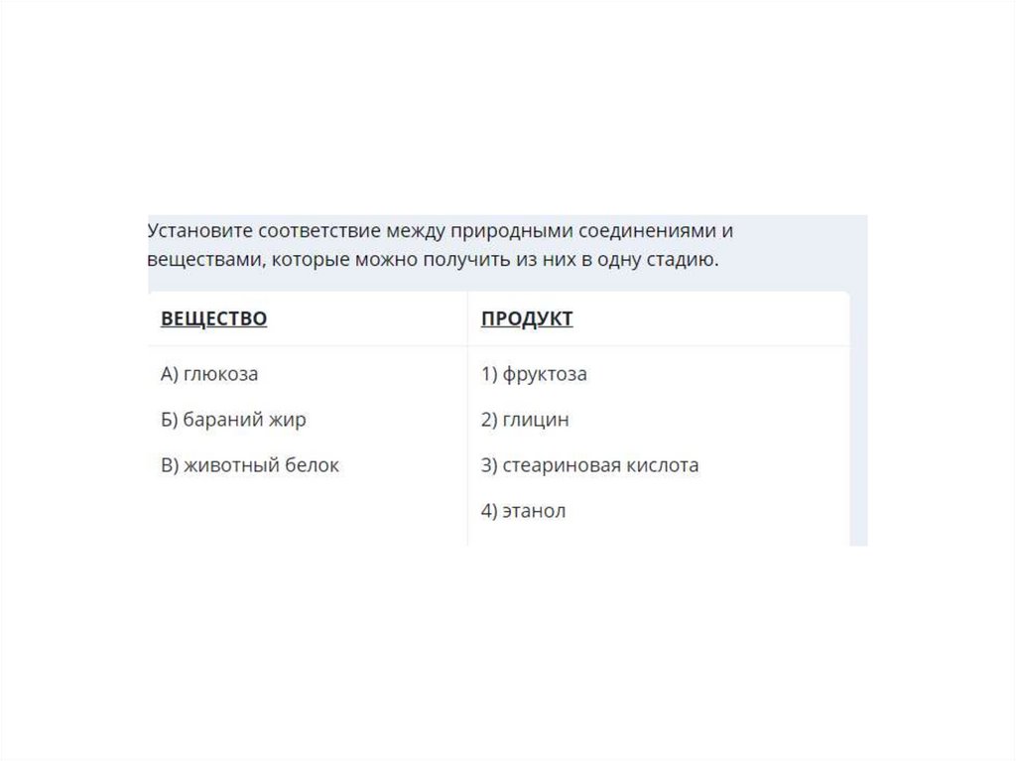Image resolution: width=1016 pixels, height=761 pixels.
Task: Select substance В) животный белок
Action: [250, 465]
